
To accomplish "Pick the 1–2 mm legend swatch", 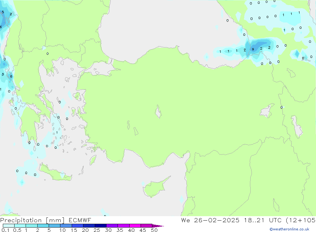I will tap(32, 226).
